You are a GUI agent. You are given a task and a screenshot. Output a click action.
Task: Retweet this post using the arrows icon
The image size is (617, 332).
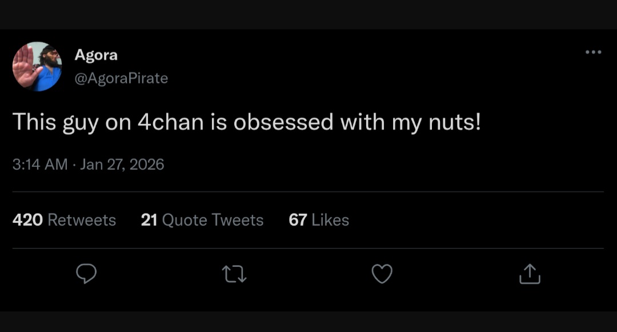point(234,274)
